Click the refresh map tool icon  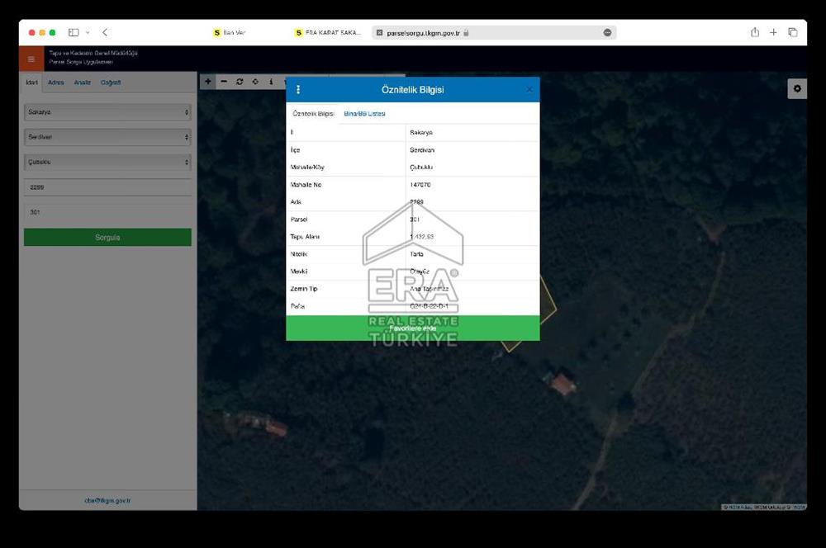[240, 82]
